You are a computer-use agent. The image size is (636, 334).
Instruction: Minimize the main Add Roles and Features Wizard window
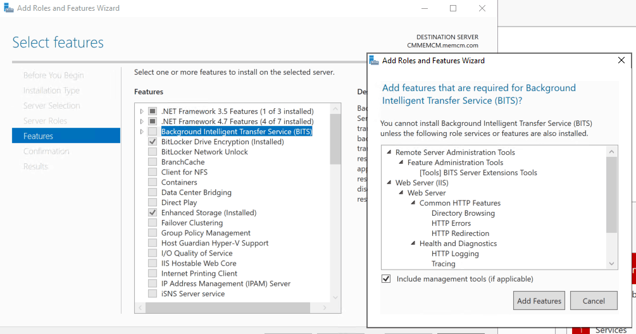(x=425, y=8)
